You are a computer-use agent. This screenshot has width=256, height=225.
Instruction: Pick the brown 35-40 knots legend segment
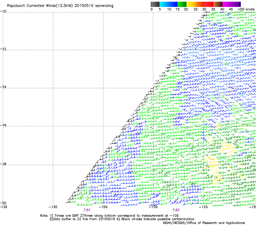pyautogui.click(x=218, y=4)
